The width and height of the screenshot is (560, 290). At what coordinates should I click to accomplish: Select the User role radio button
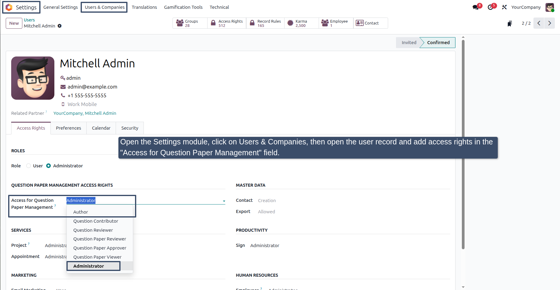click(x=29, y=166)
